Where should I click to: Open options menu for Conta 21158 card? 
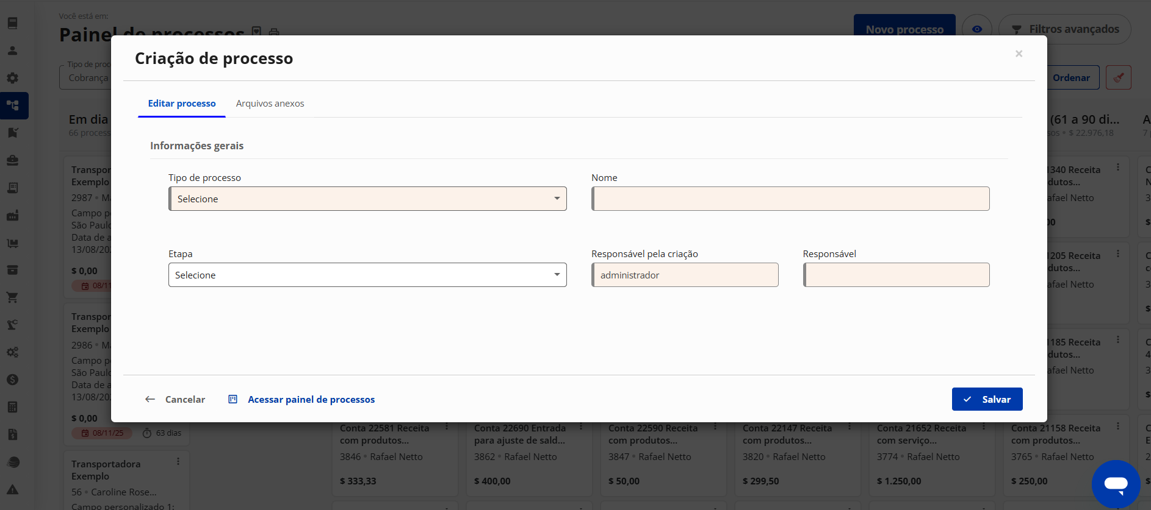(1118, 427)
